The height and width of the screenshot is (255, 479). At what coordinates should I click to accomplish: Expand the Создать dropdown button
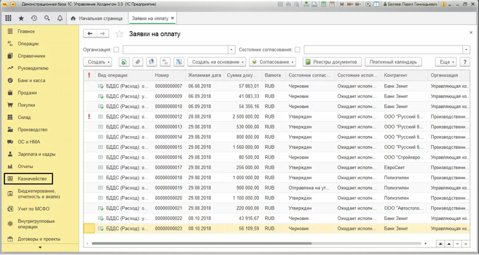click(98, 62)
